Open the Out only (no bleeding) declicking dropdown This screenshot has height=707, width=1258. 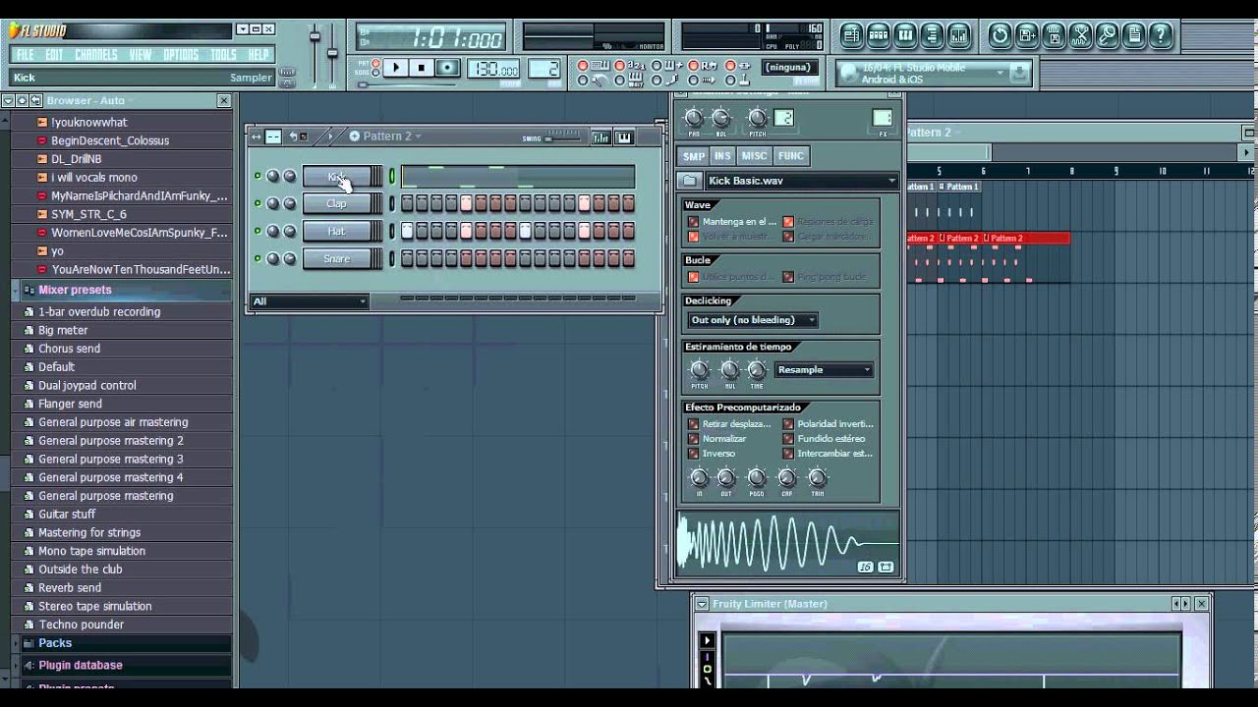click(x=753, y=320)
